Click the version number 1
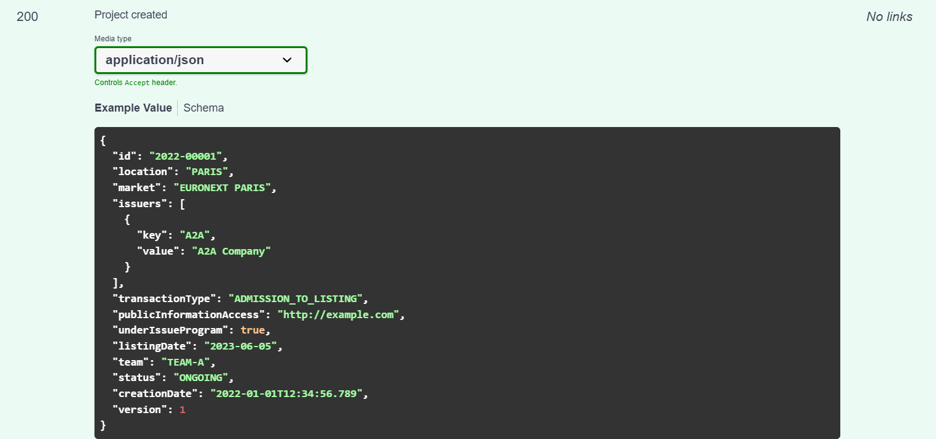The height and width of the screenshot is (439, 936). pos(182,409)
